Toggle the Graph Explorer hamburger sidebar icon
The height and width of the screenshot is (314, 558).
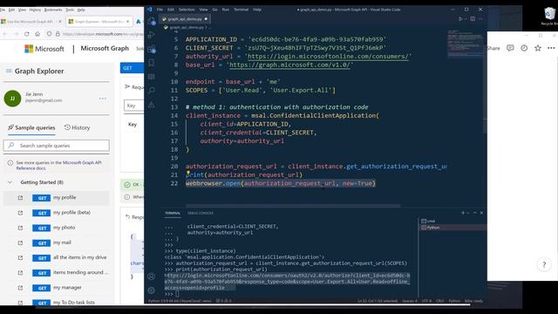click(9, 72)
